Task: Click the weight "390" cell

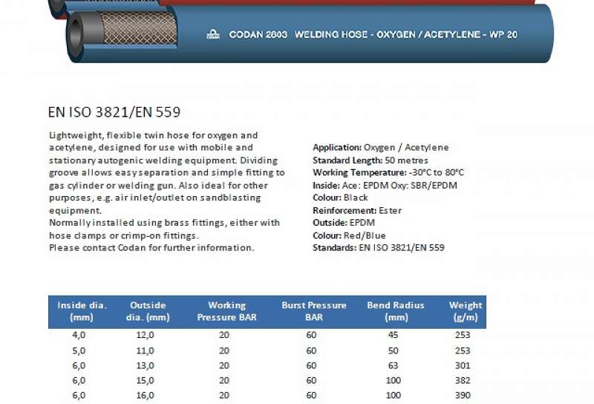Action: (x=463, y=396)
